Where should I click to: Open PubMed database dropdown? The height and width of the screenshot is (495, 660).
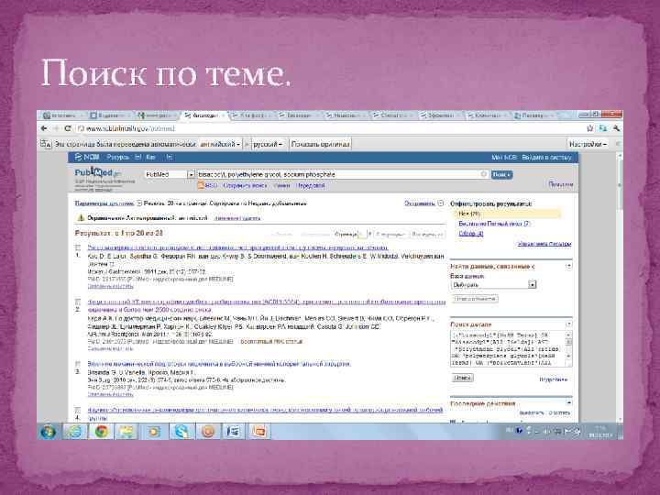tap(170, 174)
